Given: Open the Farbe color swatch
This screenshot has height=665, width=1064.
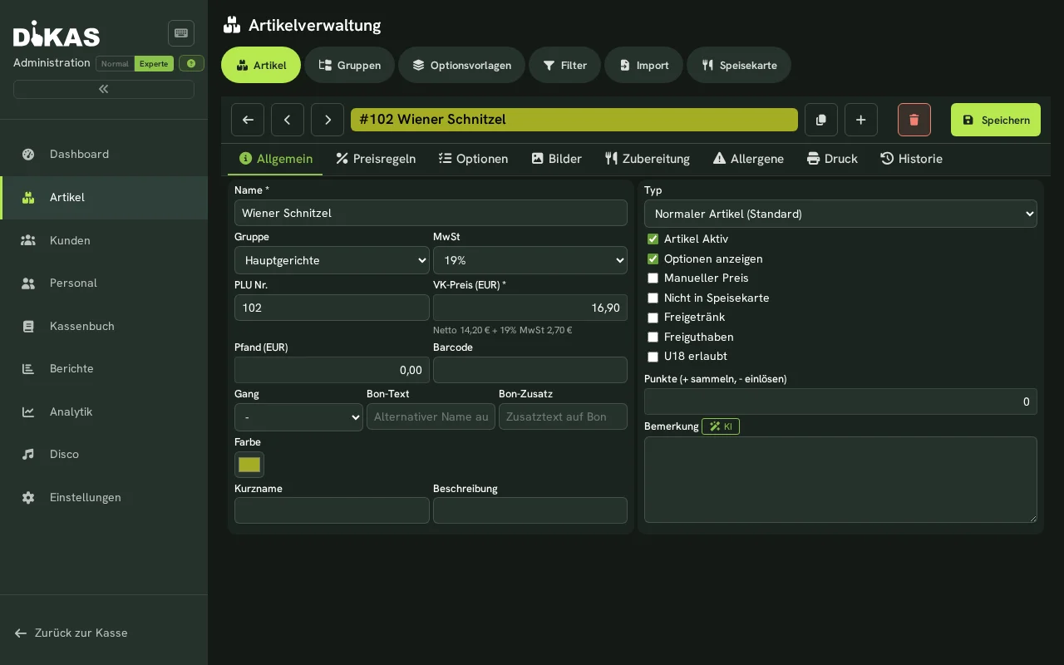Looking at the screenshot, I should pos(249,465).
